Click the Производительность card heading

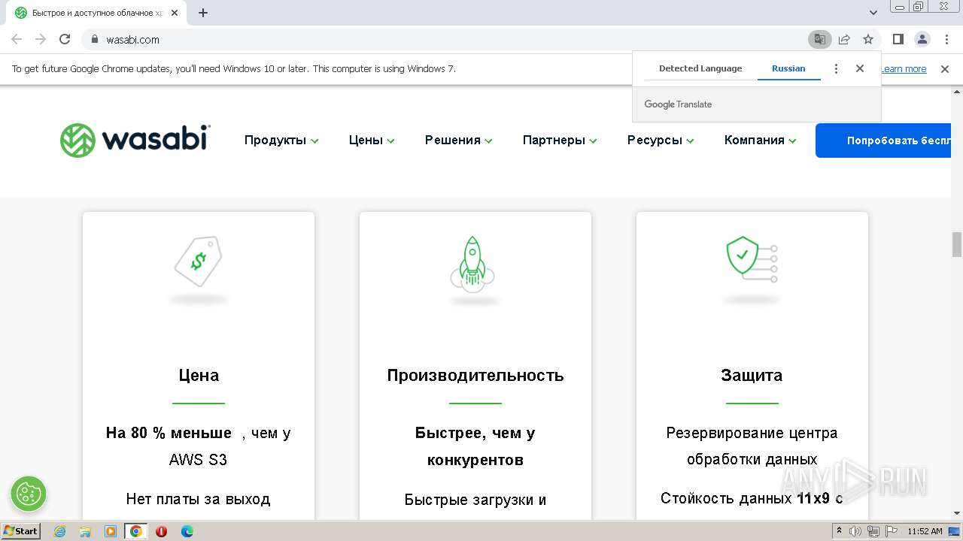(475, 375)
